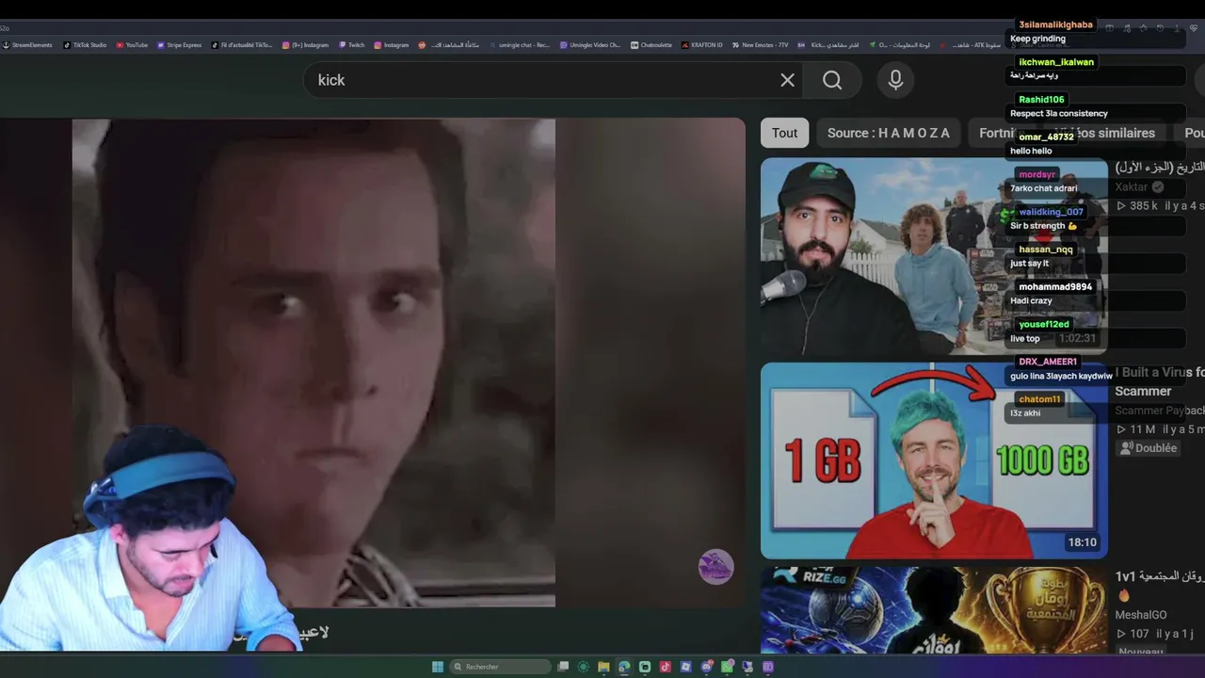The image size is (1205, 678).
Task: Open the TikTok Studio bookmark
Action: (x=86, y=45)
